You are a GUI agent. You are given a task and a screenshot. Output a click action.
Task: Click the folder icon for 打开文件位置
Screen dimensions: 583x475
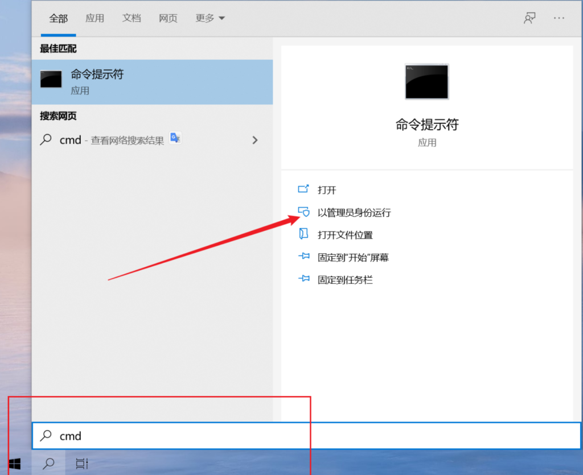pos(303,234)
